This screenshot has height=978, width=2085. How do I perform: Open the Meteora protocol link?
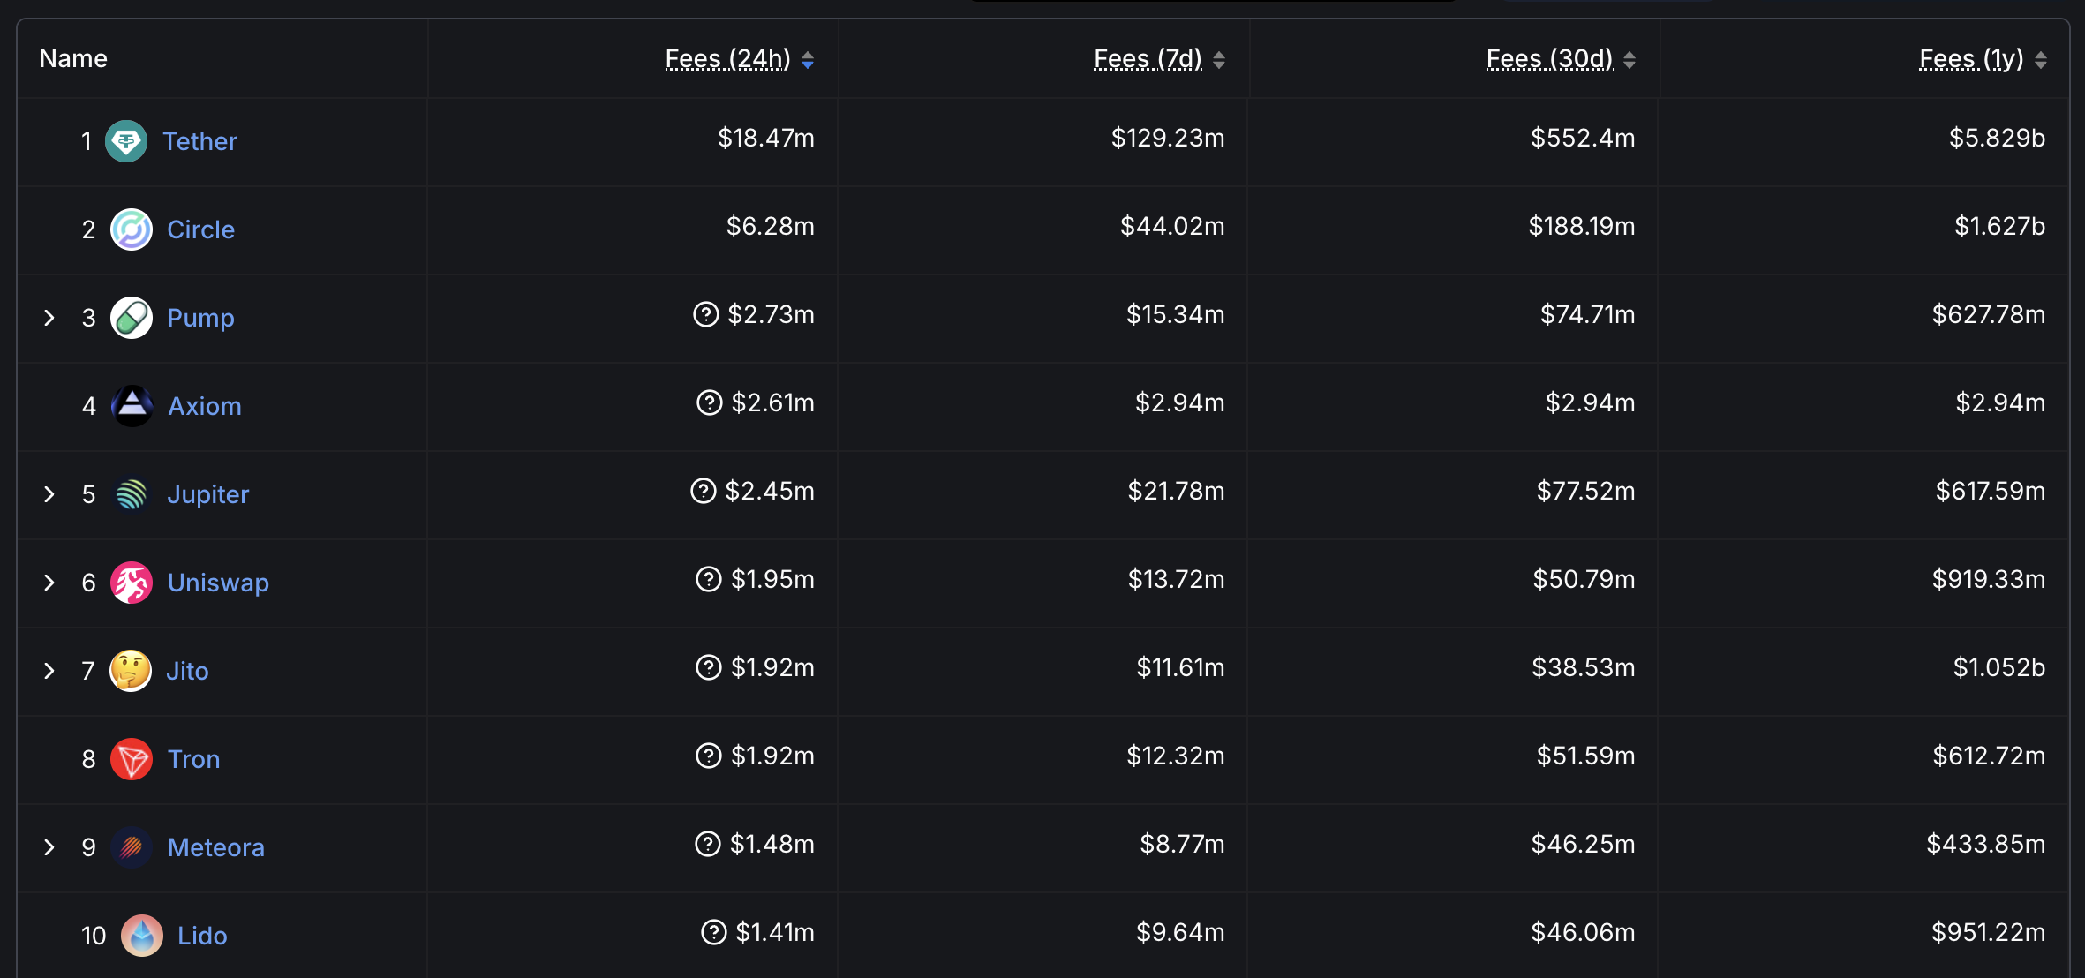(216, 847)
